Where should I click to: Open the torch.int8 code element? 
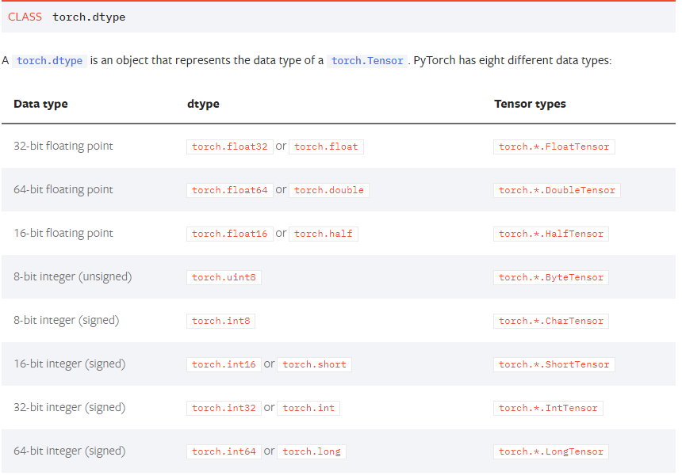click(220, 320)
